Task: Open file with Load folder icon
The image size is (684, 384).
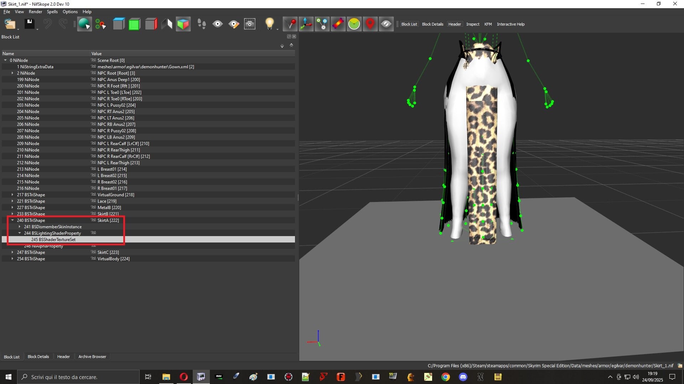Action: click(10, 24)
